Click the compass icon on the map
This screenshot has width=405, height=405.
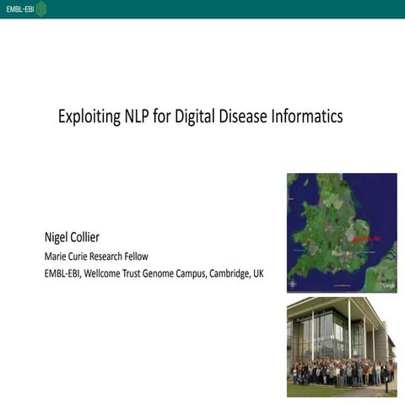pyautogui.click(x=293, y=284)
